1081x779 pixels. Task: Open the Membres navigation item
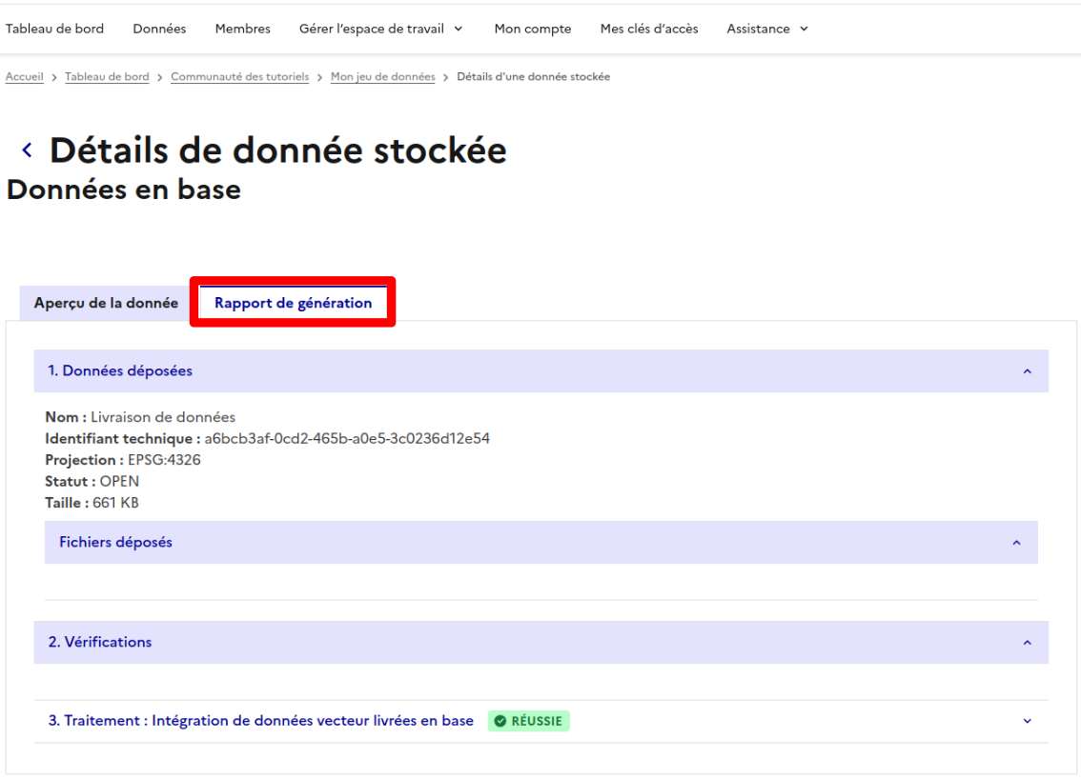click(242, 29)
